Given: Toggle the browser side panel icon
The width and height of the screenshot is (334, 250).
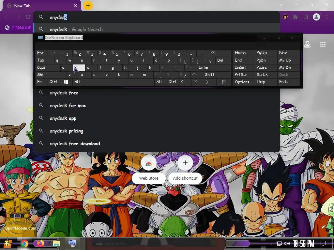Looking at the screenshot, I should [x=306, y=17].
